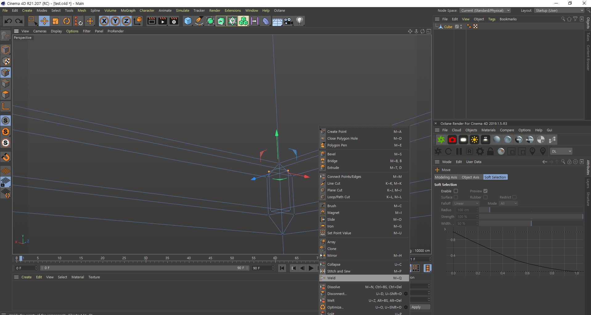This screenshot has height=315, width=591.
Task: Select the Scale tool icon
Action: 55,21
